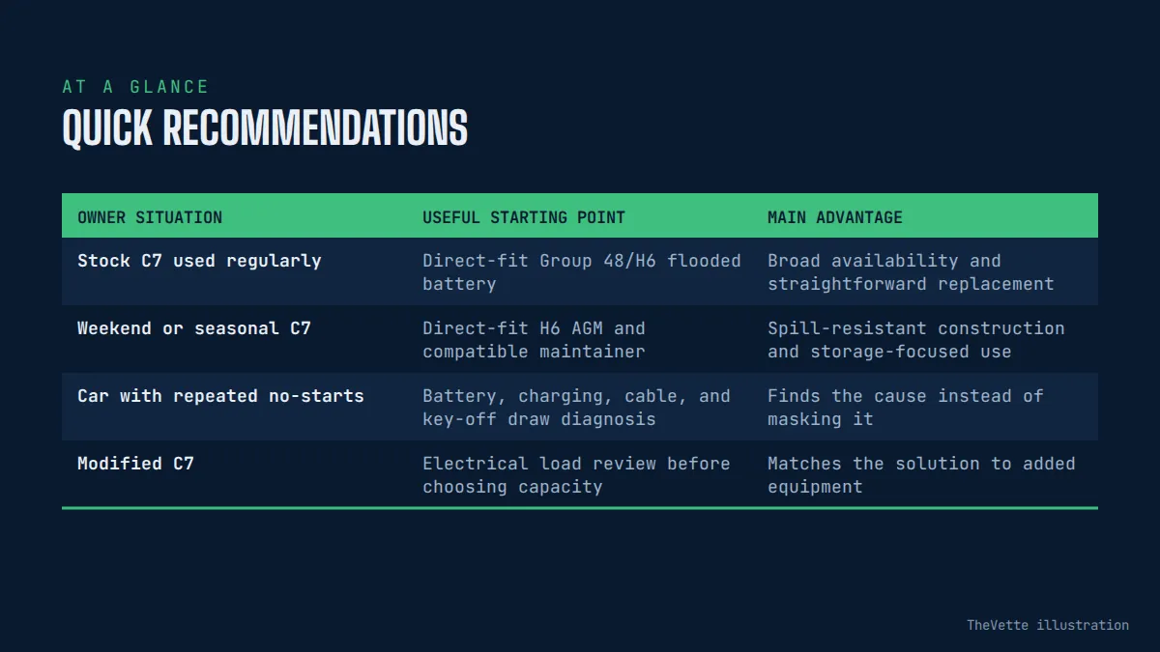The width and height of the screenshot is (1160, 652).
Task: Click the green table header bar
Action: pyautogui.click(x=580, y=215)
